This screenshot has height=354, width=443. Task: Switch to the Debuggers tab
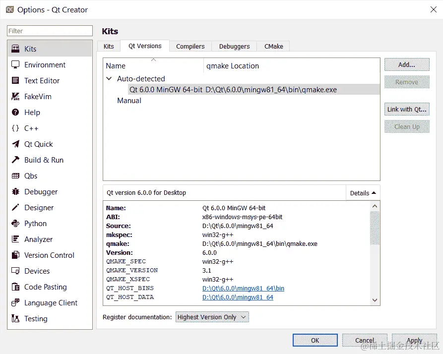(235, 46)
